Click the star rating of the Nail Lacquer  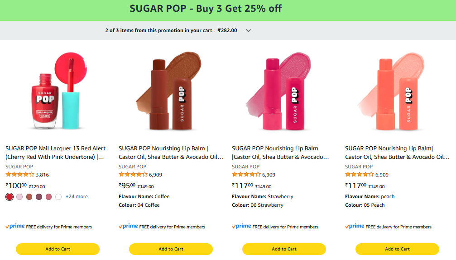click(x=20, y=175)
